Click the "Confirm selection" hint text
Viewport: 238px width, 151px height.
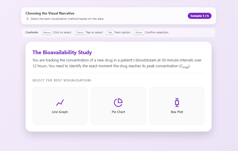pos(157,32)
